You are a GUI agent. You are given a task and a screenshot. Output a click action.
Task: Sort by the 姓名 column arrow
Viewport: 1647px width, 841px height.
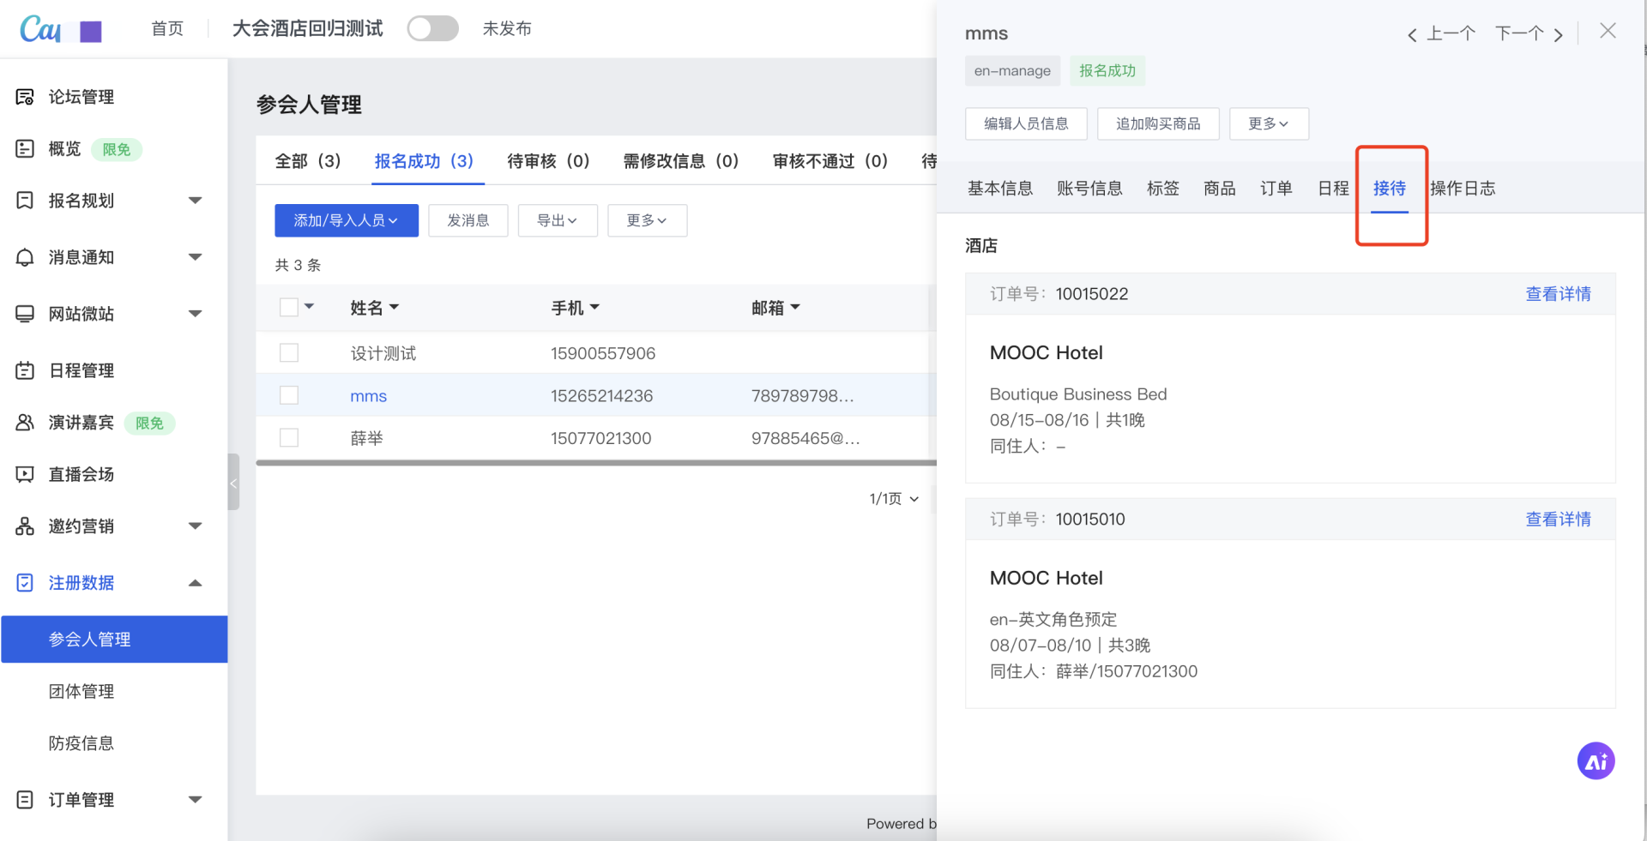tap(395, 307)
